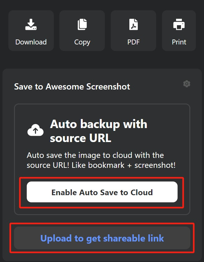Choose the PDF text label

133,42
